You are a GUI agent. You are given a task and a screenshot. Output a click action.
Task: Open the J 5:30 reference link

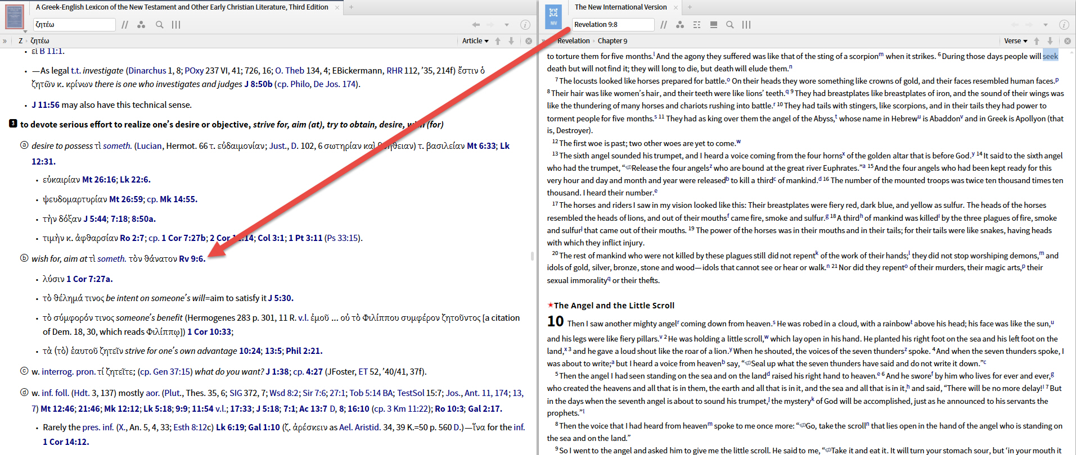pyautogui.click(x=281, y=298)
